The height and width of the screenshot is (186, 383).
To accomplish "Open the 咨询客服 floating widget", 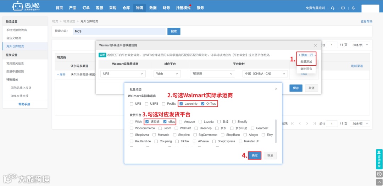I will 379,159.
